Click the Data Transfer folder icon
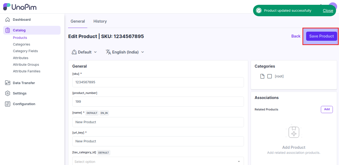This screenshot has width=339, height=165. 7,83
